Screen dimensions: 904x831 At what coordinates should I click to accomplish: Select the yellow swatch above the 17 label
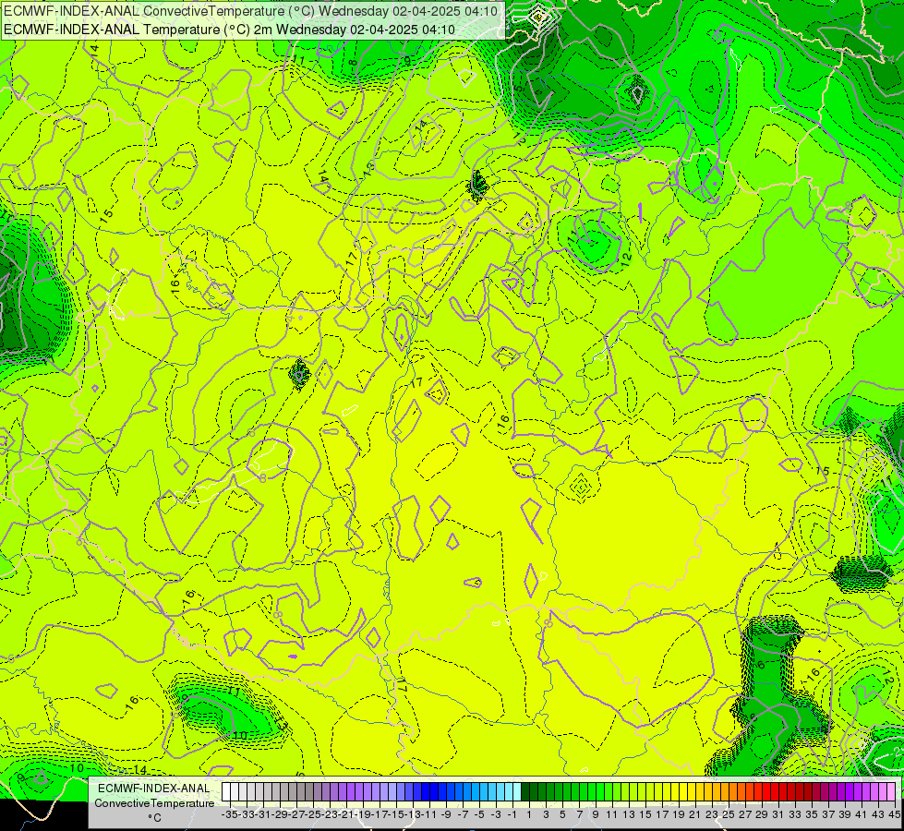(658, 792)
